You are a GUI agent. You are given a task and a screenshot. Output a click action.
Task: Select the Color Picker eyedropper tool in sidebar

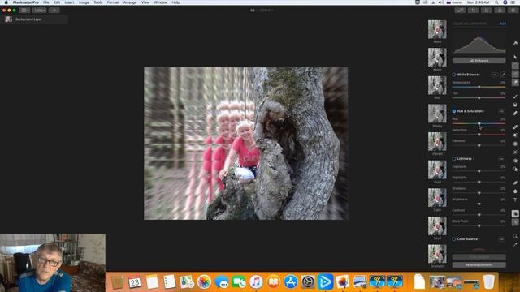(515, 244)
